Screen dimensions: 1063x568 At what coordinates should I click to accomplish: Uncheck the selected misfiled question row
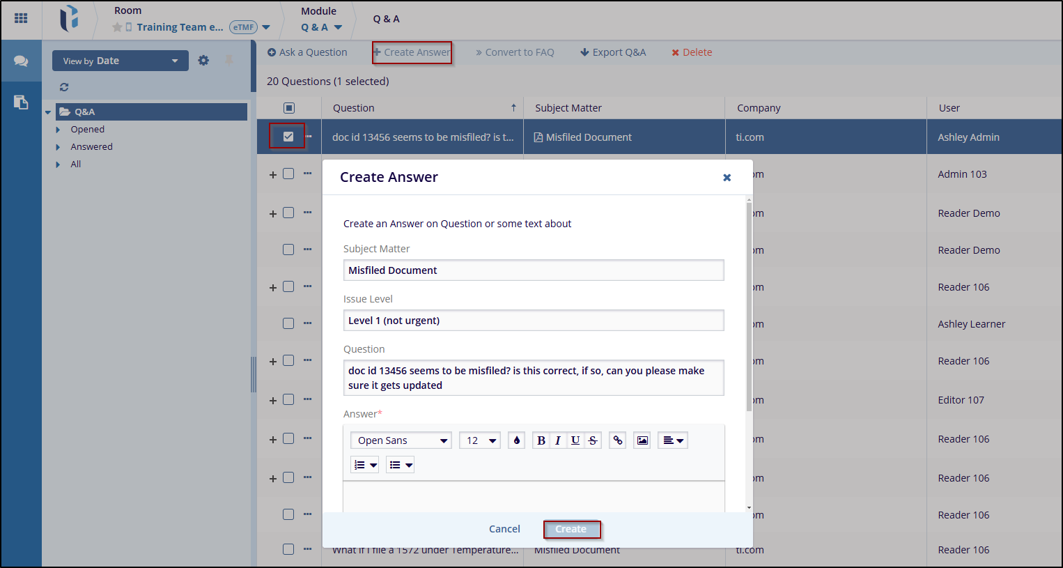pyautogui.click(x=288, y=137)
